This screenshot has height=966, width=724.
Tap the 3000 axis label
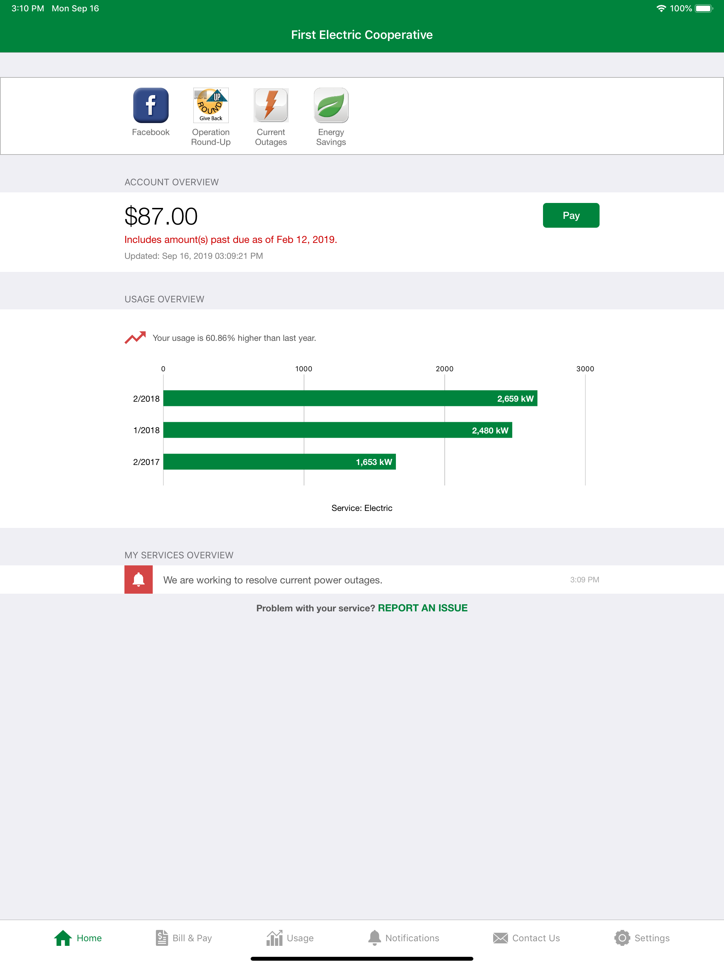point(585,368)
